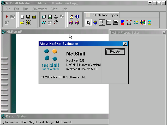Click the eyeglasses preview icon

coord(44,23)
